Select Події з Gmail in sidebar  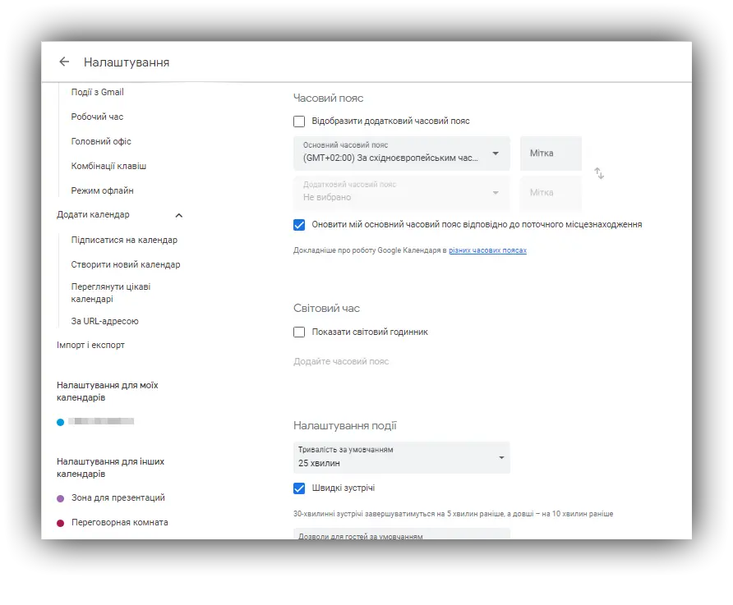[97, 92]
